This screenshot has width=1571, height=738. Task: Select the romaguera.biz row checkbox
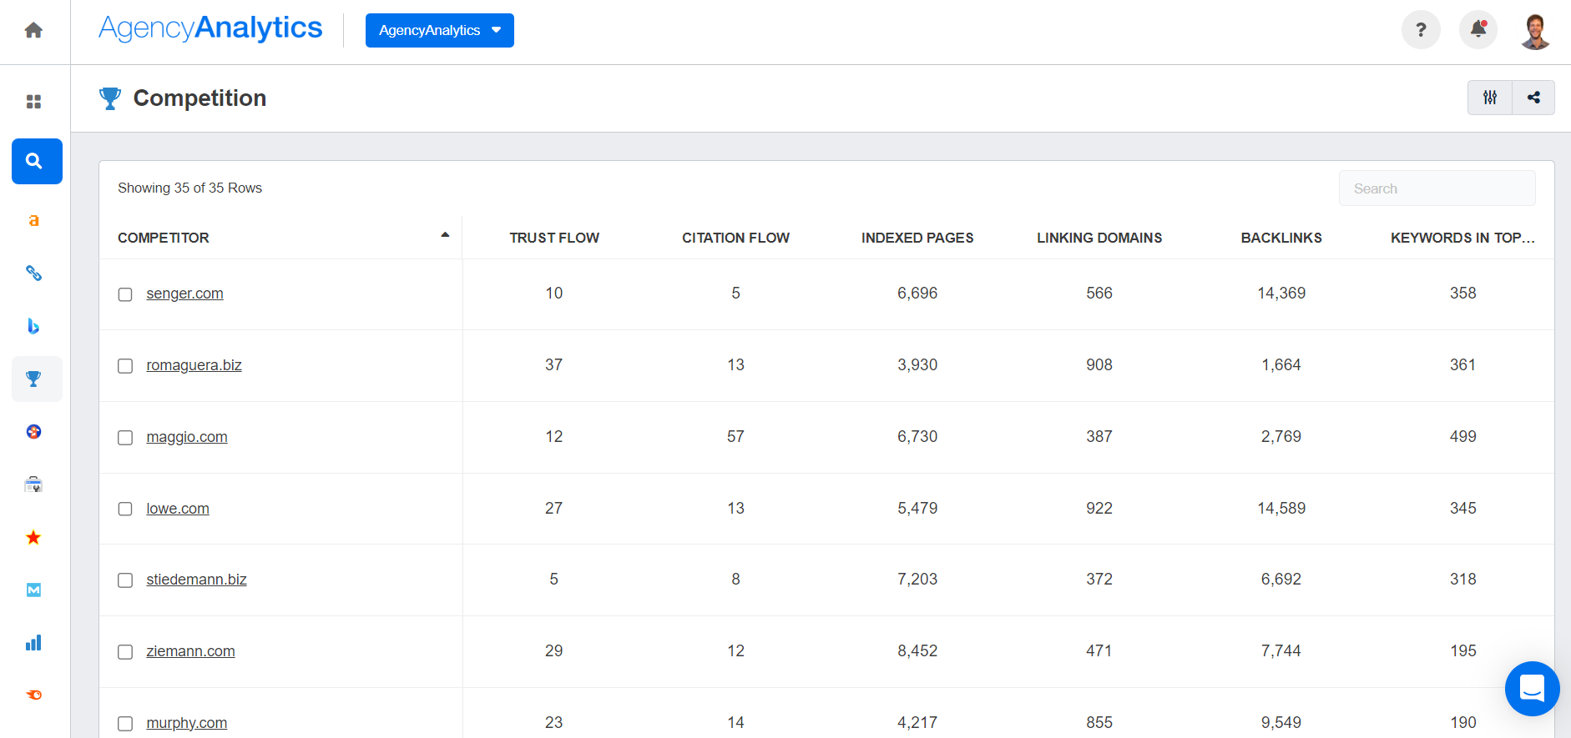pos(125,366)
